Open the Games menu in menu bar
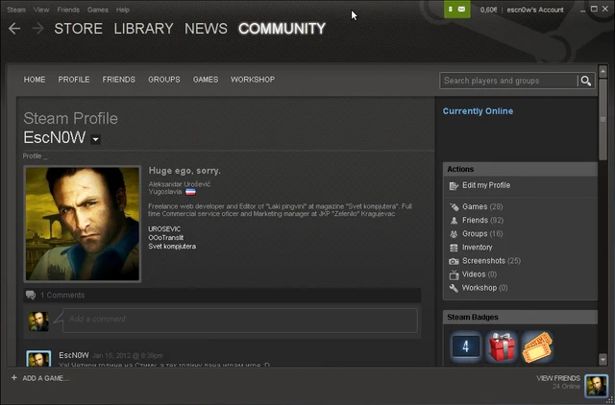Image resolution: width=615 pixels, height=405 pixels. (98, 10)
